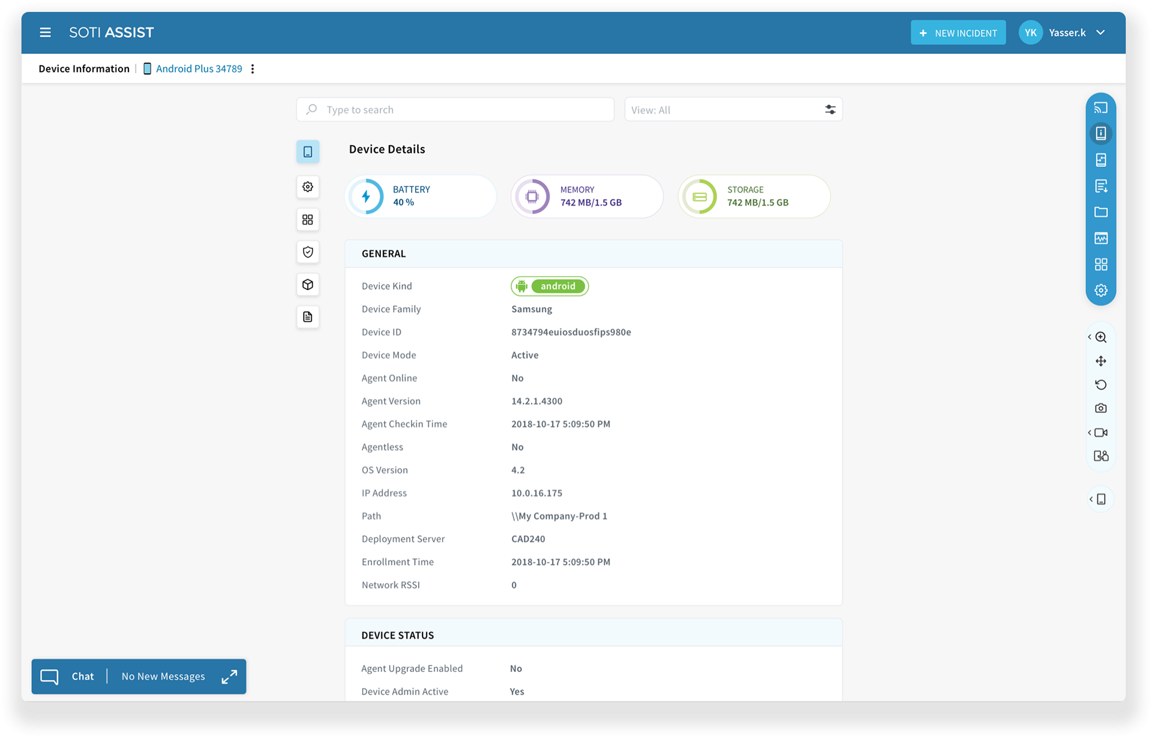Image resolution: width=1152 pixels, height=738 pixels.
Task: Select the cube package section icon
Action: click(308, 284)
